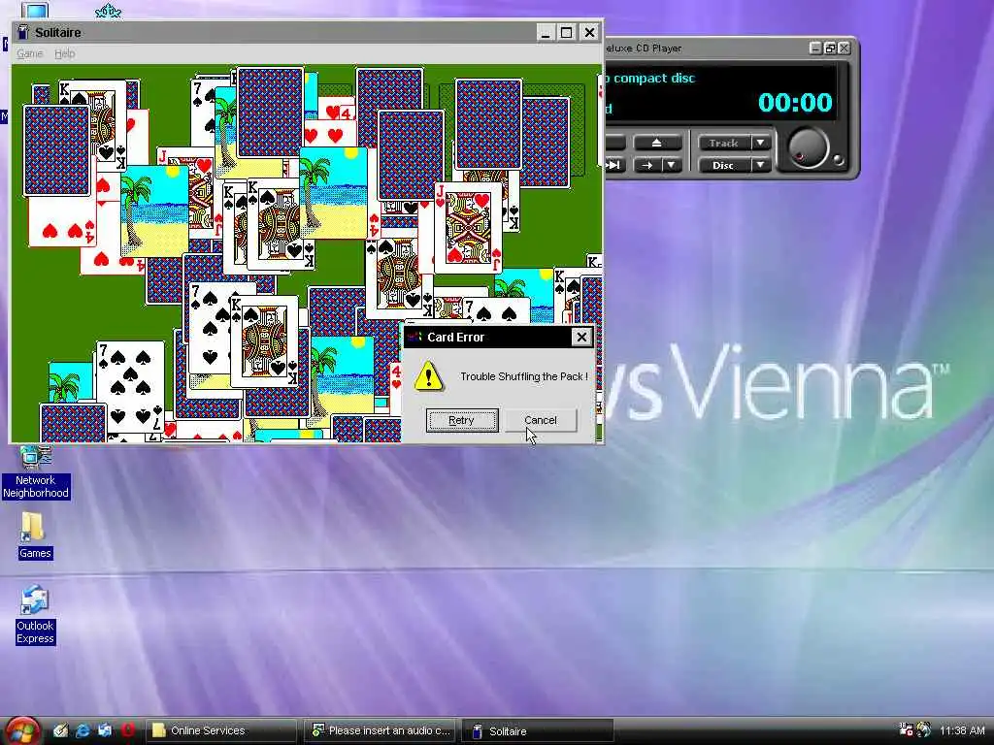
Task: Click the Jack of Hearts card
Action: tap(468, 227)
